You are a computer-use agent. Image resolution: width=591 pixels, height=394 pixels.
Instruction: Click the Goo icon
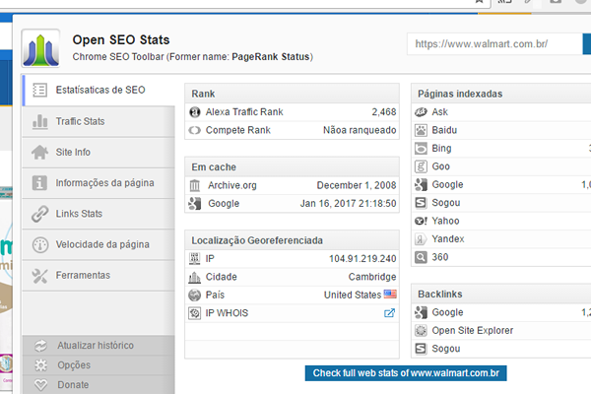421,166
